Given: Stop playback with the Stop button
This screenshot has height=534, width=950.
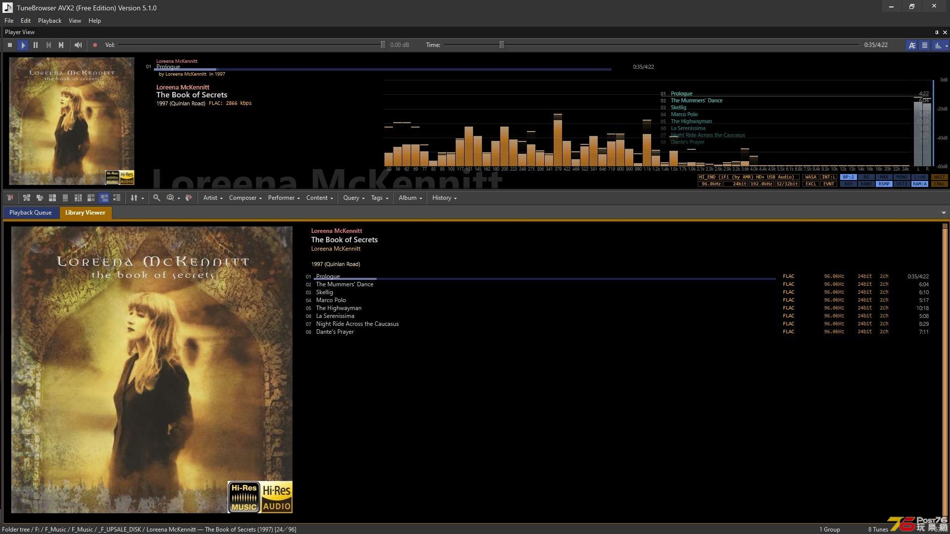Looking at the screenshot, I should [x=10, y=45].
